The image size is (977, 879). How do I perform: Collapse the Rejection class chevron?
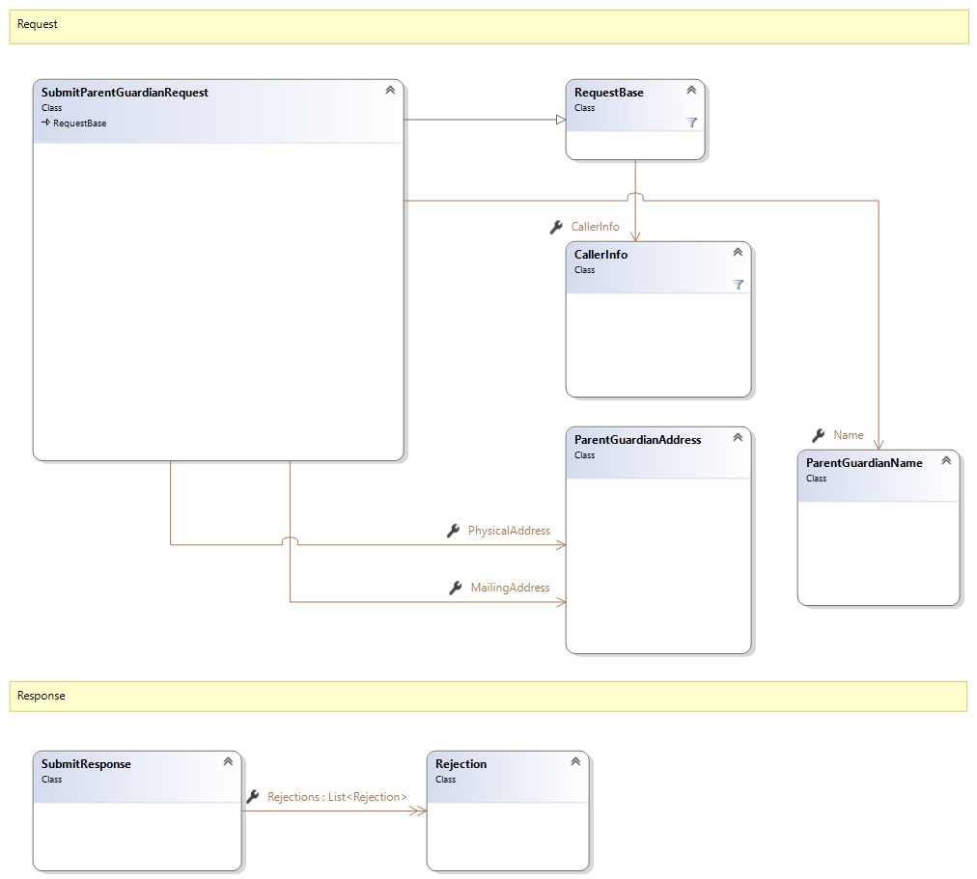tap(575, 761)
